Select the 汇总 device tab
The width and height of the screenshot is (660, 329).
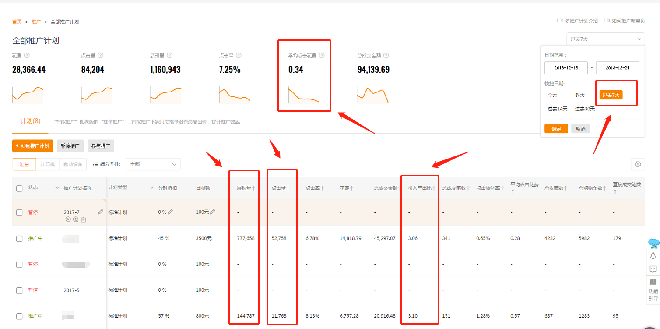pos(24,164)
